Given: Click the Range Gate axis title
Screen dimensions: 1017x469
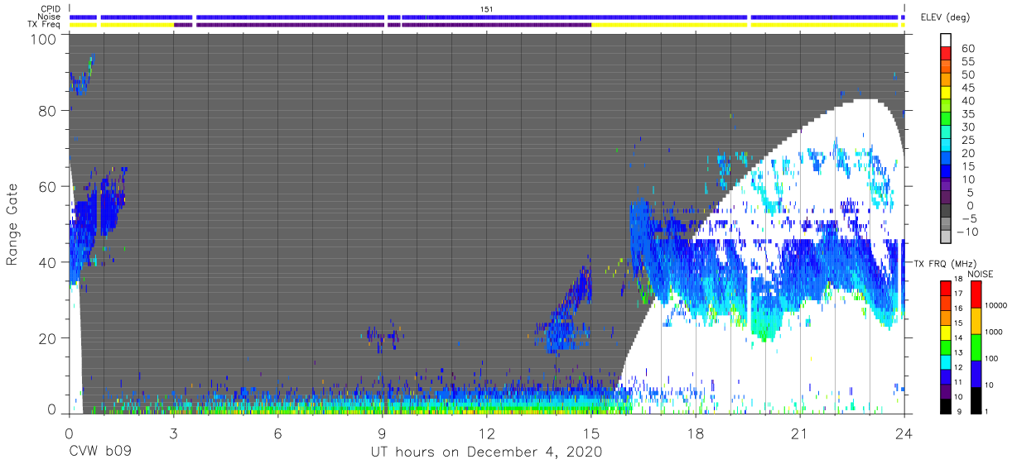Looking at the screenshot, I should [12, 224].
